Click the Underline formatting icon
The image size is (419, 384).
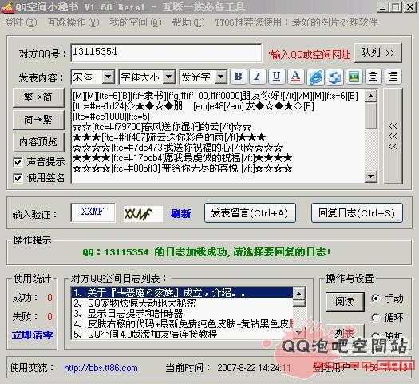pos(277,77)
